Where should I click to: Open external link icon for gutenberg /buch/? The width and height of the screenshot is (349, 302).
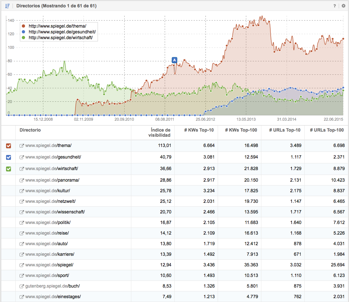point(22,286)
